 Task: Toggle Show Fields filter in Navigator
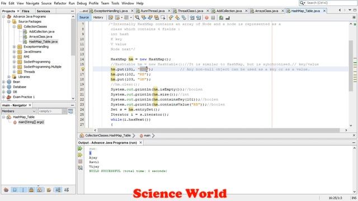pos(15,190)
